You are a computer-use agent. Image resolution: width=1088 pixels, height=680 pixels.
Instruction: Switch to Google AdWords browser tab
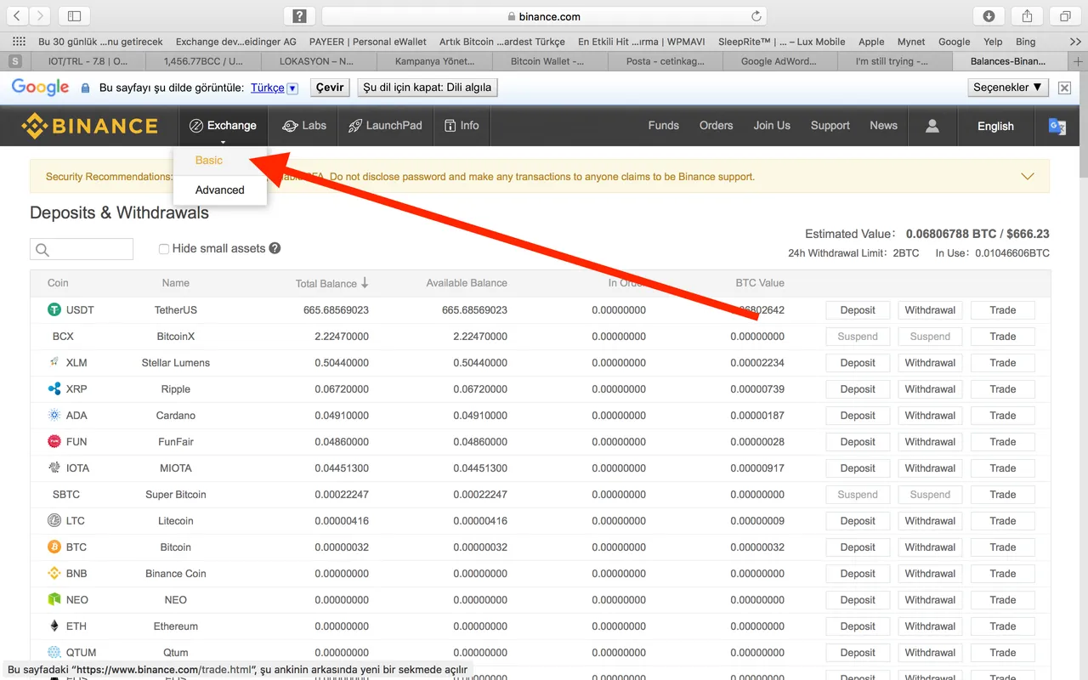click(x=779, y=61)
